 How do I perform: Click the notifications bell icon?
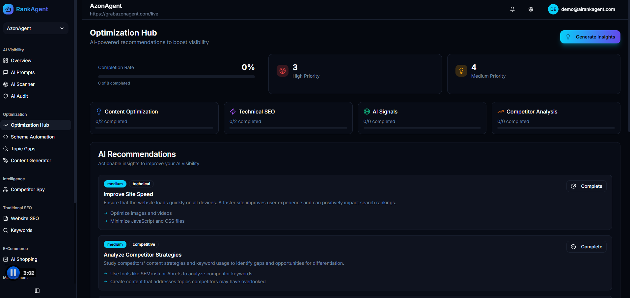pyautogui.click(x=512, y=9)
